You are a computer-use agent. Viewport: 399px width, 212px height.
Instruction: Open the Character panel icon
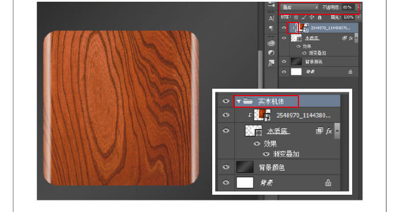point(271,18)
